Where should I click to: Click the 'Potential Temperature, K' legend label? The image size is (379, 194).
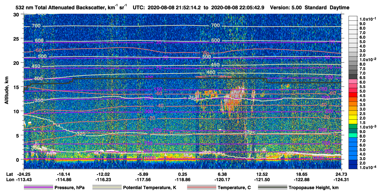tap(150, 188)
